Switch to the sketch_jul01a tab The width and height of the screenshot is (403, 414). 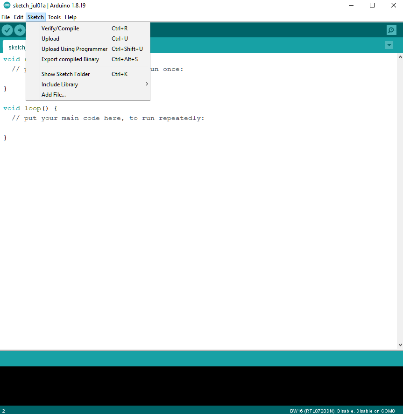tap(14, 47)
